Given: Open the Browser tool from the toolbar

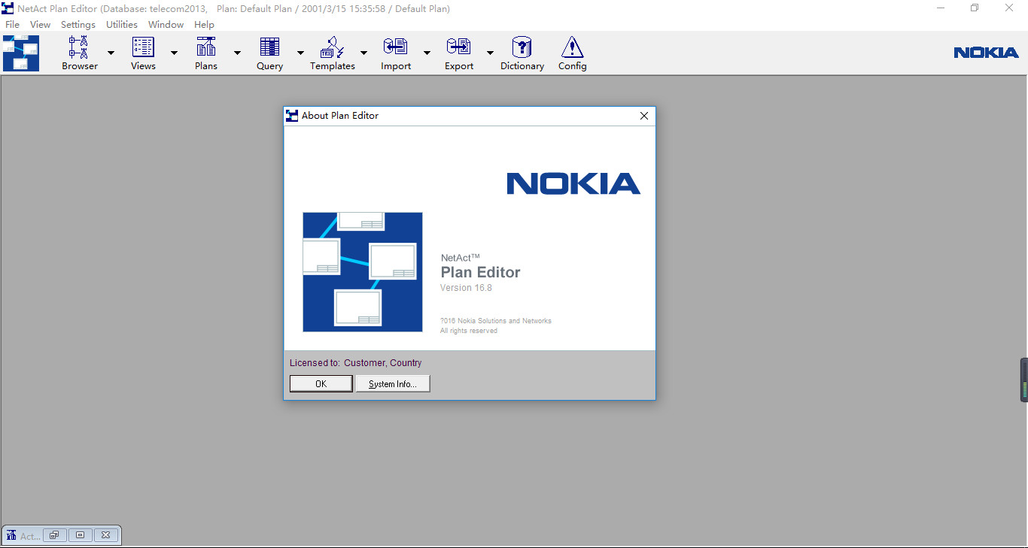Looking at the screenshot, I should pos(78,51).
